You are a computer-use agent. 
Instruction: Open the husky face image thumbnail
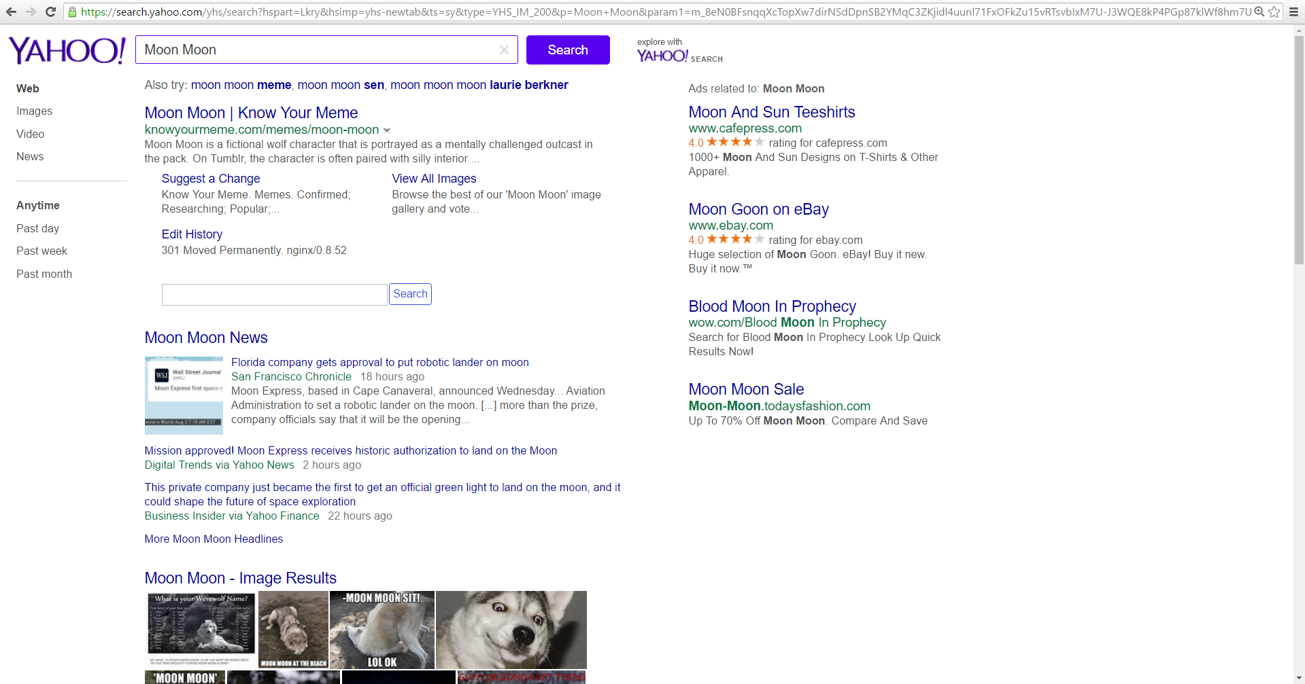pyautogui.click(x=511, y=630)
